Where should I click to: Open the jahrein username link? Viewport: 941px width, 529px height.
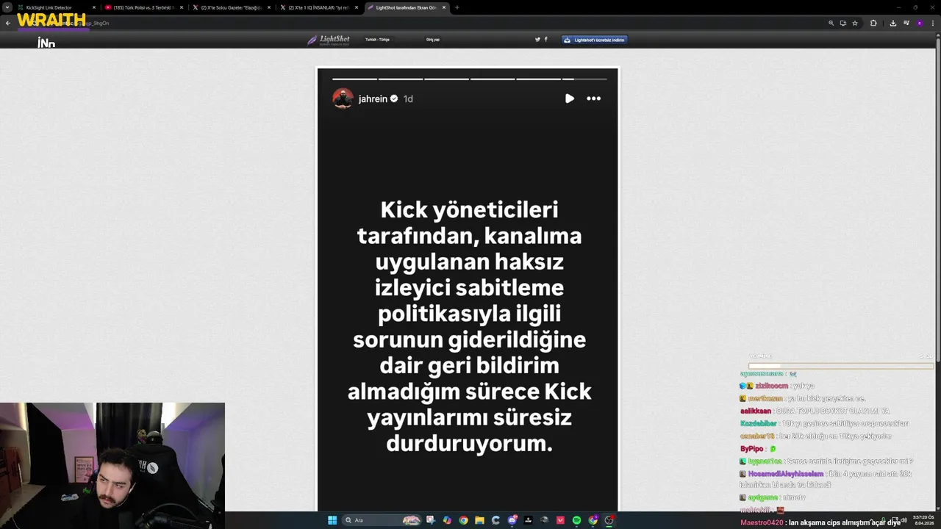[373, 98]
